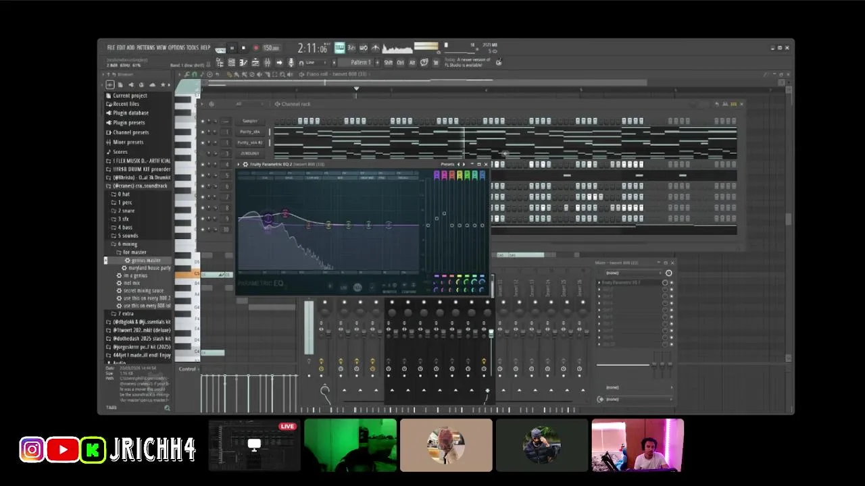Pause playback with the transport pause button
Image resolution: width=865 pixels, height=486 pixels.
pos(232,48)
